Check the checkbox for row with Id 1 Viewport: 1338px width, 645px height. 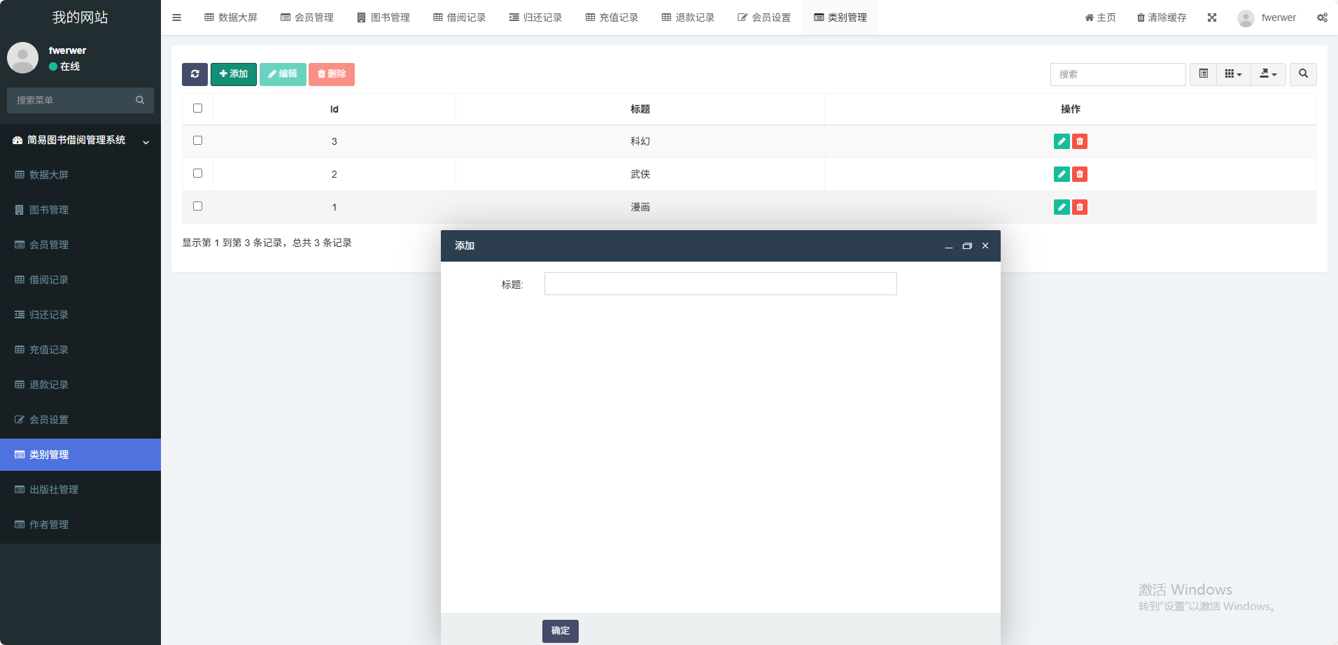[197, 206]
